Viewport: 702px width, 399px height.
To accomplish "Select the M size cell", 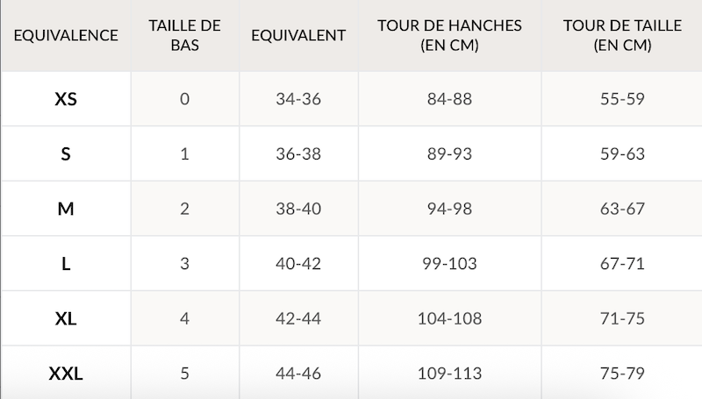I will pyautogui.click(x=66, y=209).
